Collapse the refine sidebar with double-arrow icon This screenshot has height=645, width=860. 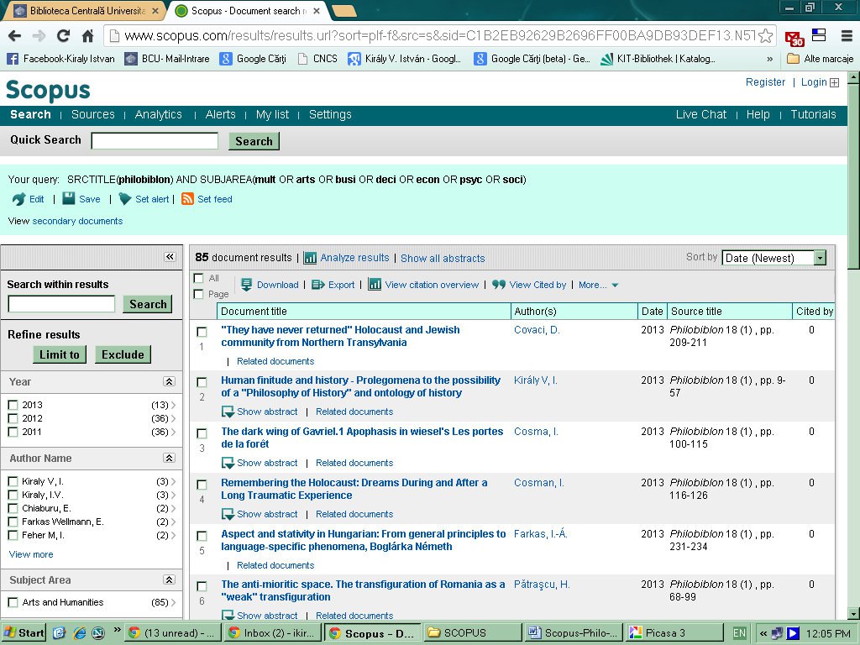[x=170, y=257]
